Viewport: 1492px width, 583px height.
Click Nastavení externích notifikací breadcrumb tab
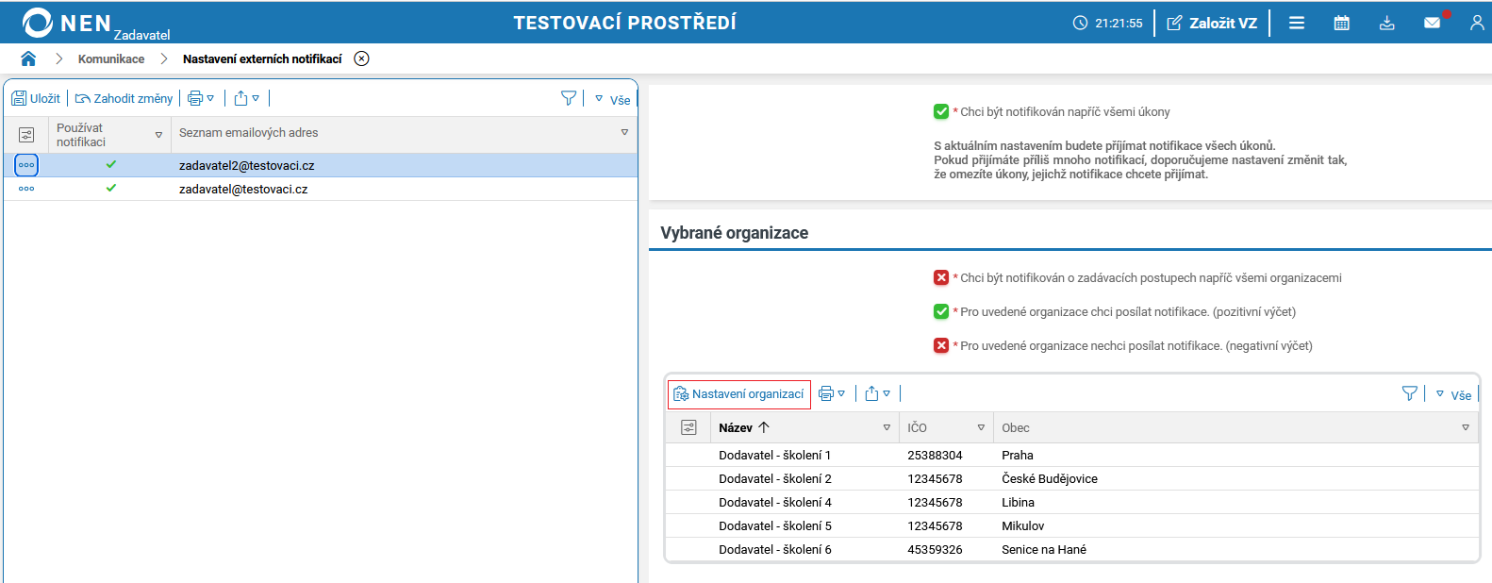(x=262, y=58)
